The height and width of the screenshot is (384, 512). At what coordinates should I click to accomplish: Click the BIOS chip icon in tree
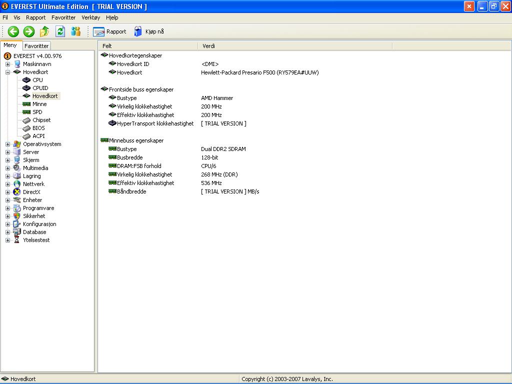click(26, 128)
